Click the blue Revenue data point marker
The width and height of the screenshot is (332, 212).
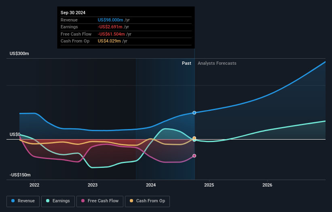194,112
